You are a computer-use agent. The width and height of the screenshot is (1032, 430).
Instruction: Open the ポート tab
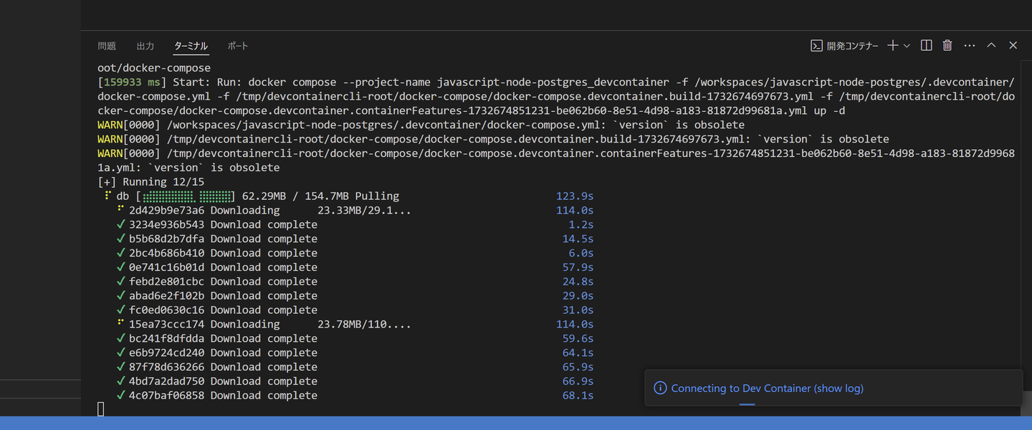tap(237, 46)
